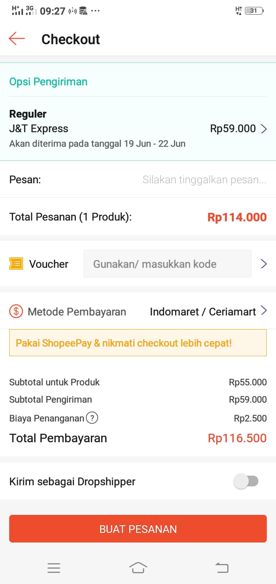276x584 pixels.
Task: Tap the battery indicator in status bar
Action: point(254,11)
